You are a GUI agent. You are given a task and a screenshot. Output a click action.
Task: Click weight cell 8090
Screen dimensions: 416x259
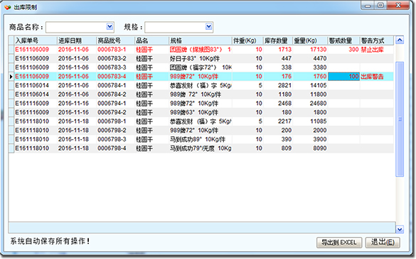310,148
